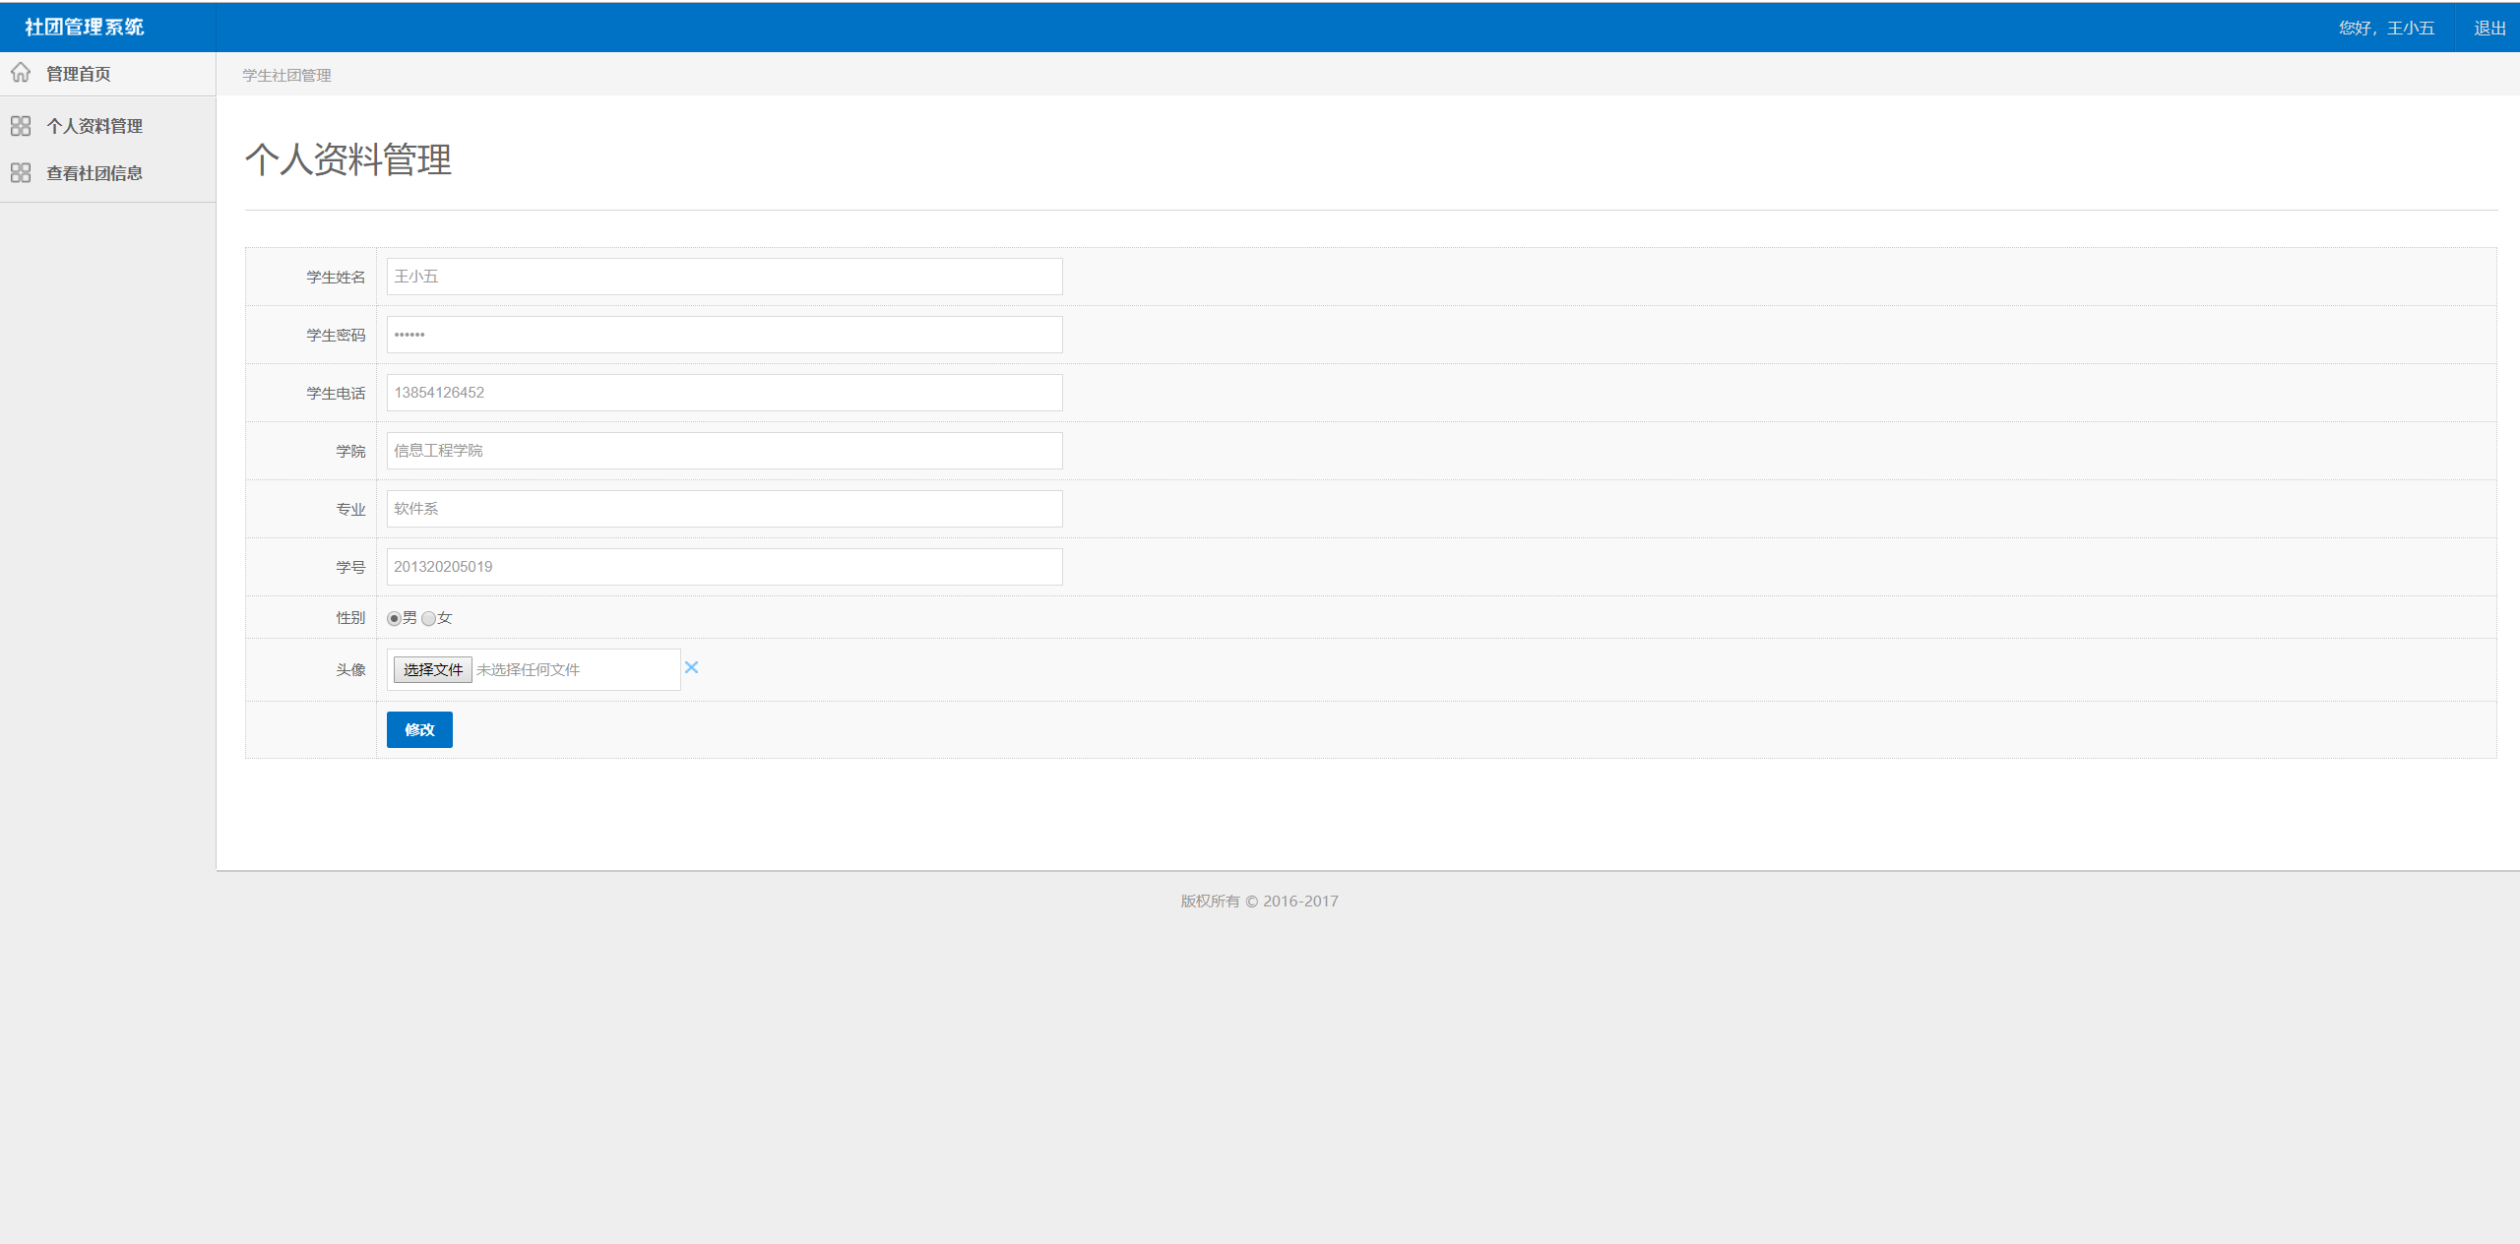Click the 社团管理系统 header title
Image resolution: width=2520 pixels, height=1244 pixels.
pyautogui.click(x=85, y=28)
